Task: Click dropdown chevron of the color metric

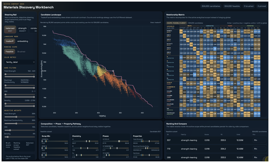Action: (34, 62)
